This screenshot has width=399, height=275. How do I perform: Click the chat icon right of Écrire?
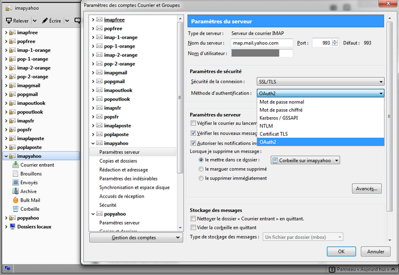[77, 21]
